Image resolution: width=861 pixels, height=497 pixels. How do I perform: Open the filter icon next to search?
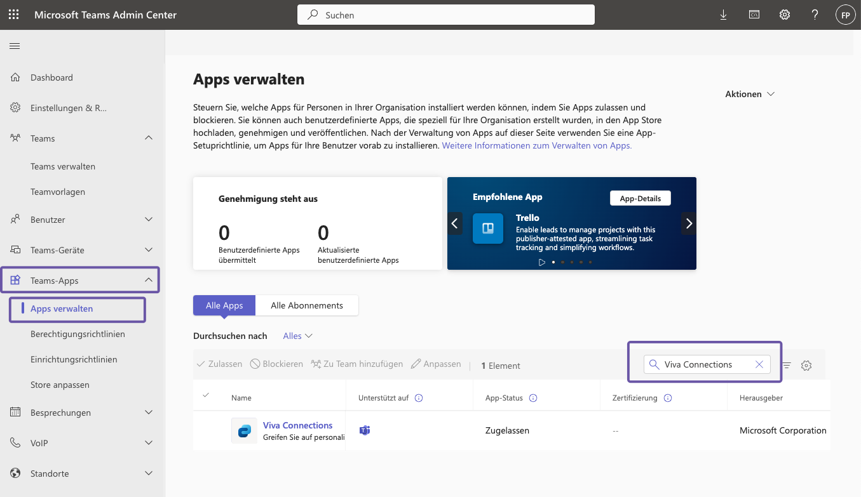pos(787,366)
